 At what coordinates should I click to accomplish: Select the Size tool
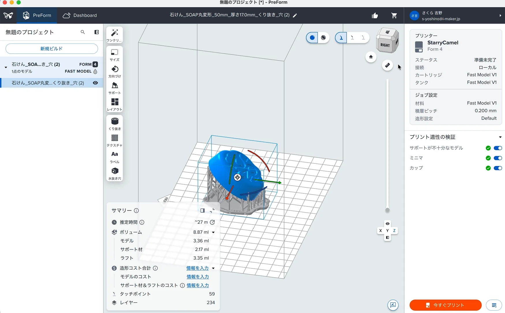[x=115, y=54]
